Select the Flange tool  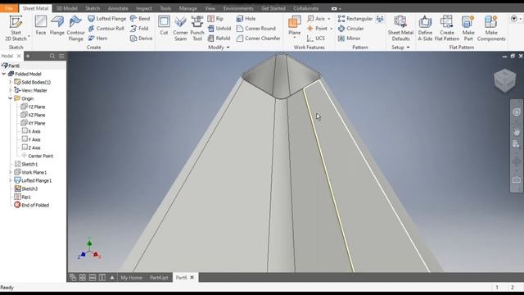57,25
